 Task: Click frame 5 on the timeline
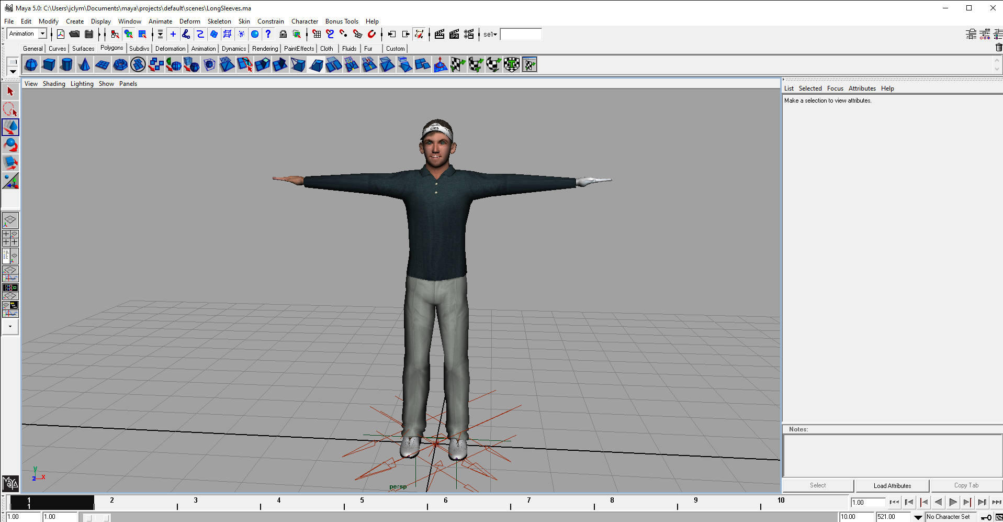click(x=362, y=503)
